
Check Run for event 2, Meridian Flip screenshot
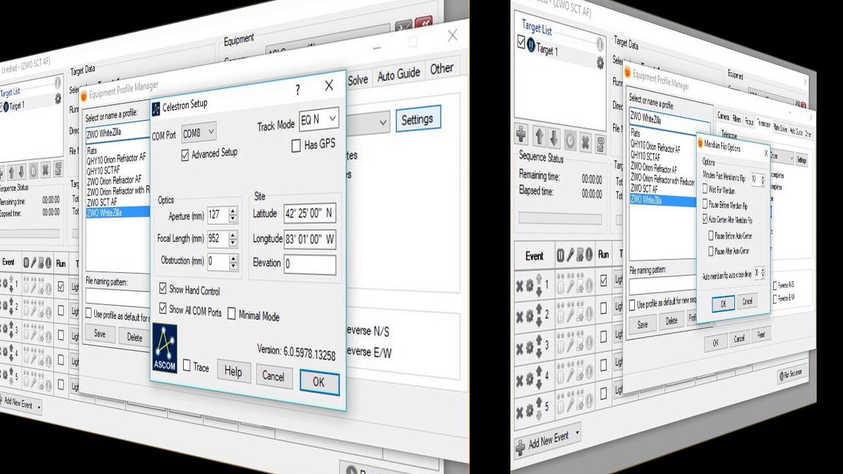point(603,307)
